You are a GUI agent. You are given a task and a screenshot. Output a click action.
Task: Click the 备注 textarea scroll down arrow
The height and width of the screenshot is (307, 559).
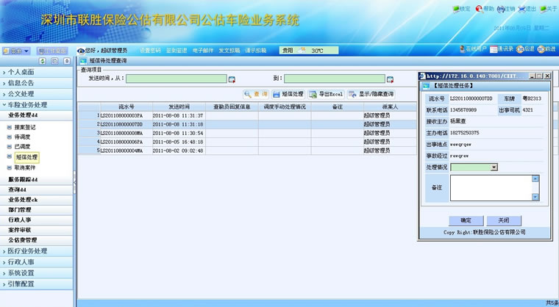(535, 197)
